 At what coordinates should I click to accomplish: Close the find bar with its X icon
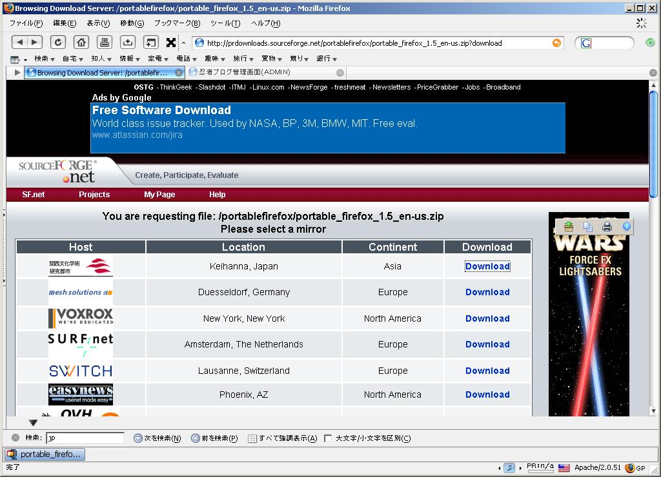pos(15,438)
